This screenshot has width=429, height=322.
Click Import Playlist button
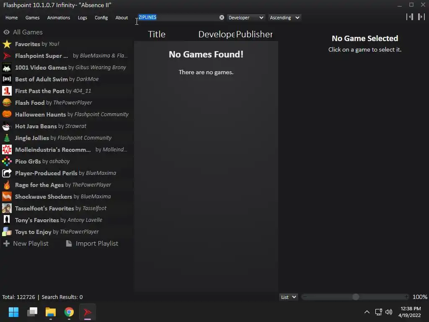coord(92,244)
